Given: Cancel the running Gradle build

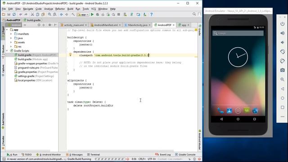Looking at the screenshot, I should point(128,159).
